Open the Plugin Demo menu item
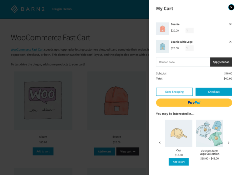 tap(62, 9)
